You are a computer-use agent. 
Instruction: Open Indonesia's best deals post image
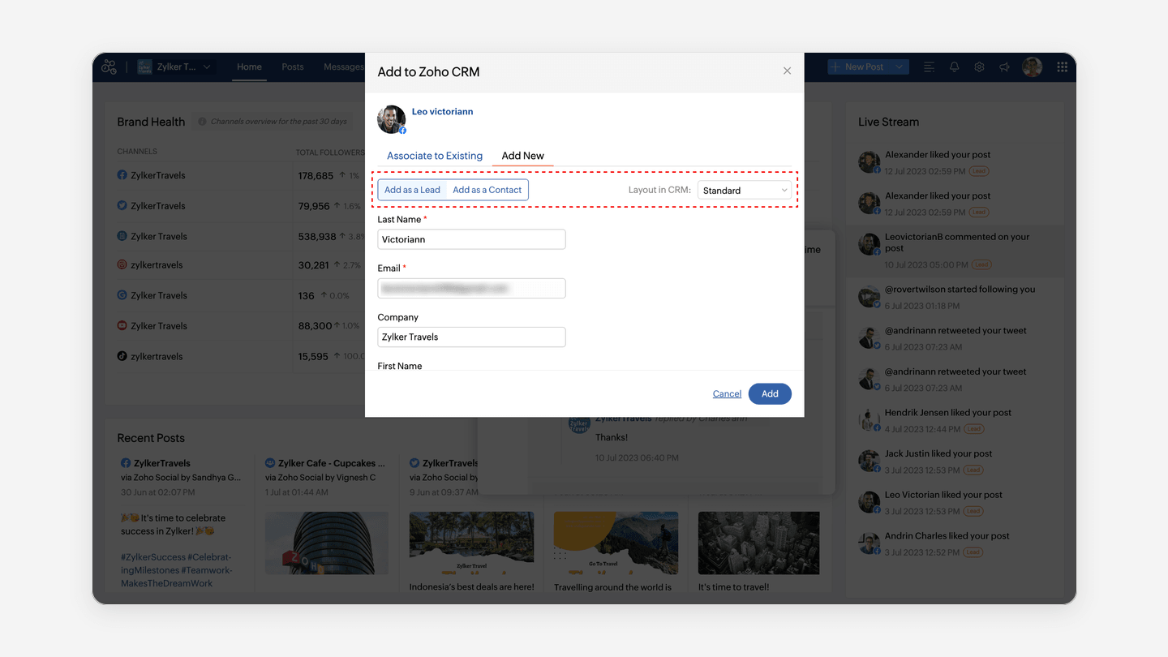click(x=471, y=543)
